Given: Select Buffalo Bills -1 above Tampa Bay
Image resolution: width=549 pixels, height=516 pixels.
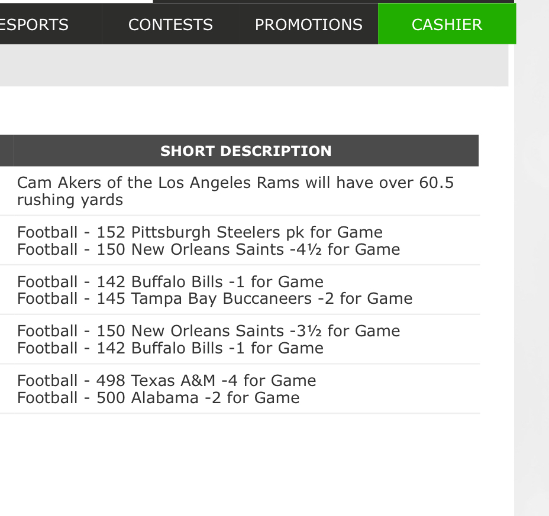Looking at the screenshot, I should click(x=170, y=282).
